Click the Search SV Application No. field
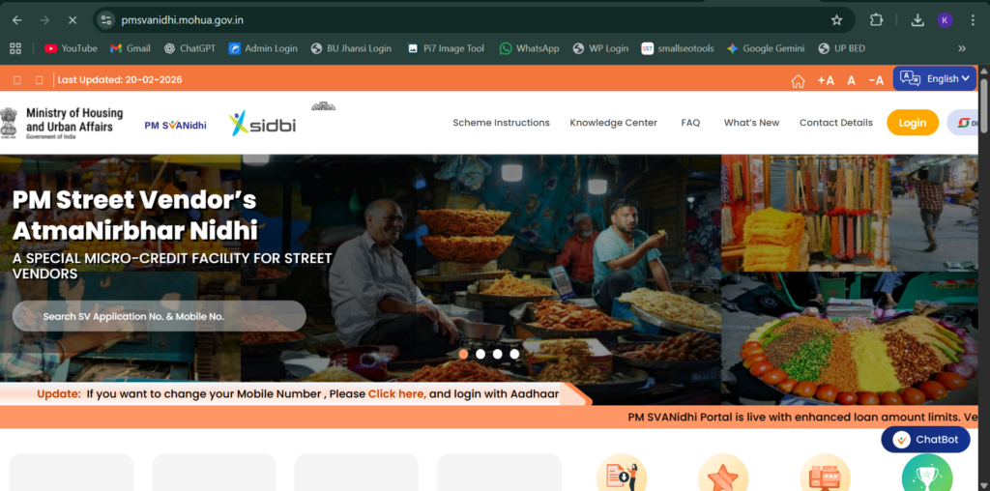990x491 pixels. pos(160,316)
